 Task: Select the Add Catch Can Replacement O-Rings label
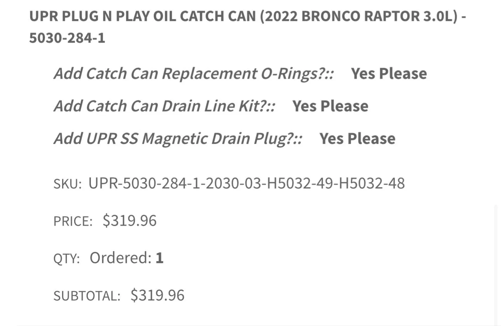pyautogui.click(x=194, y=74)
